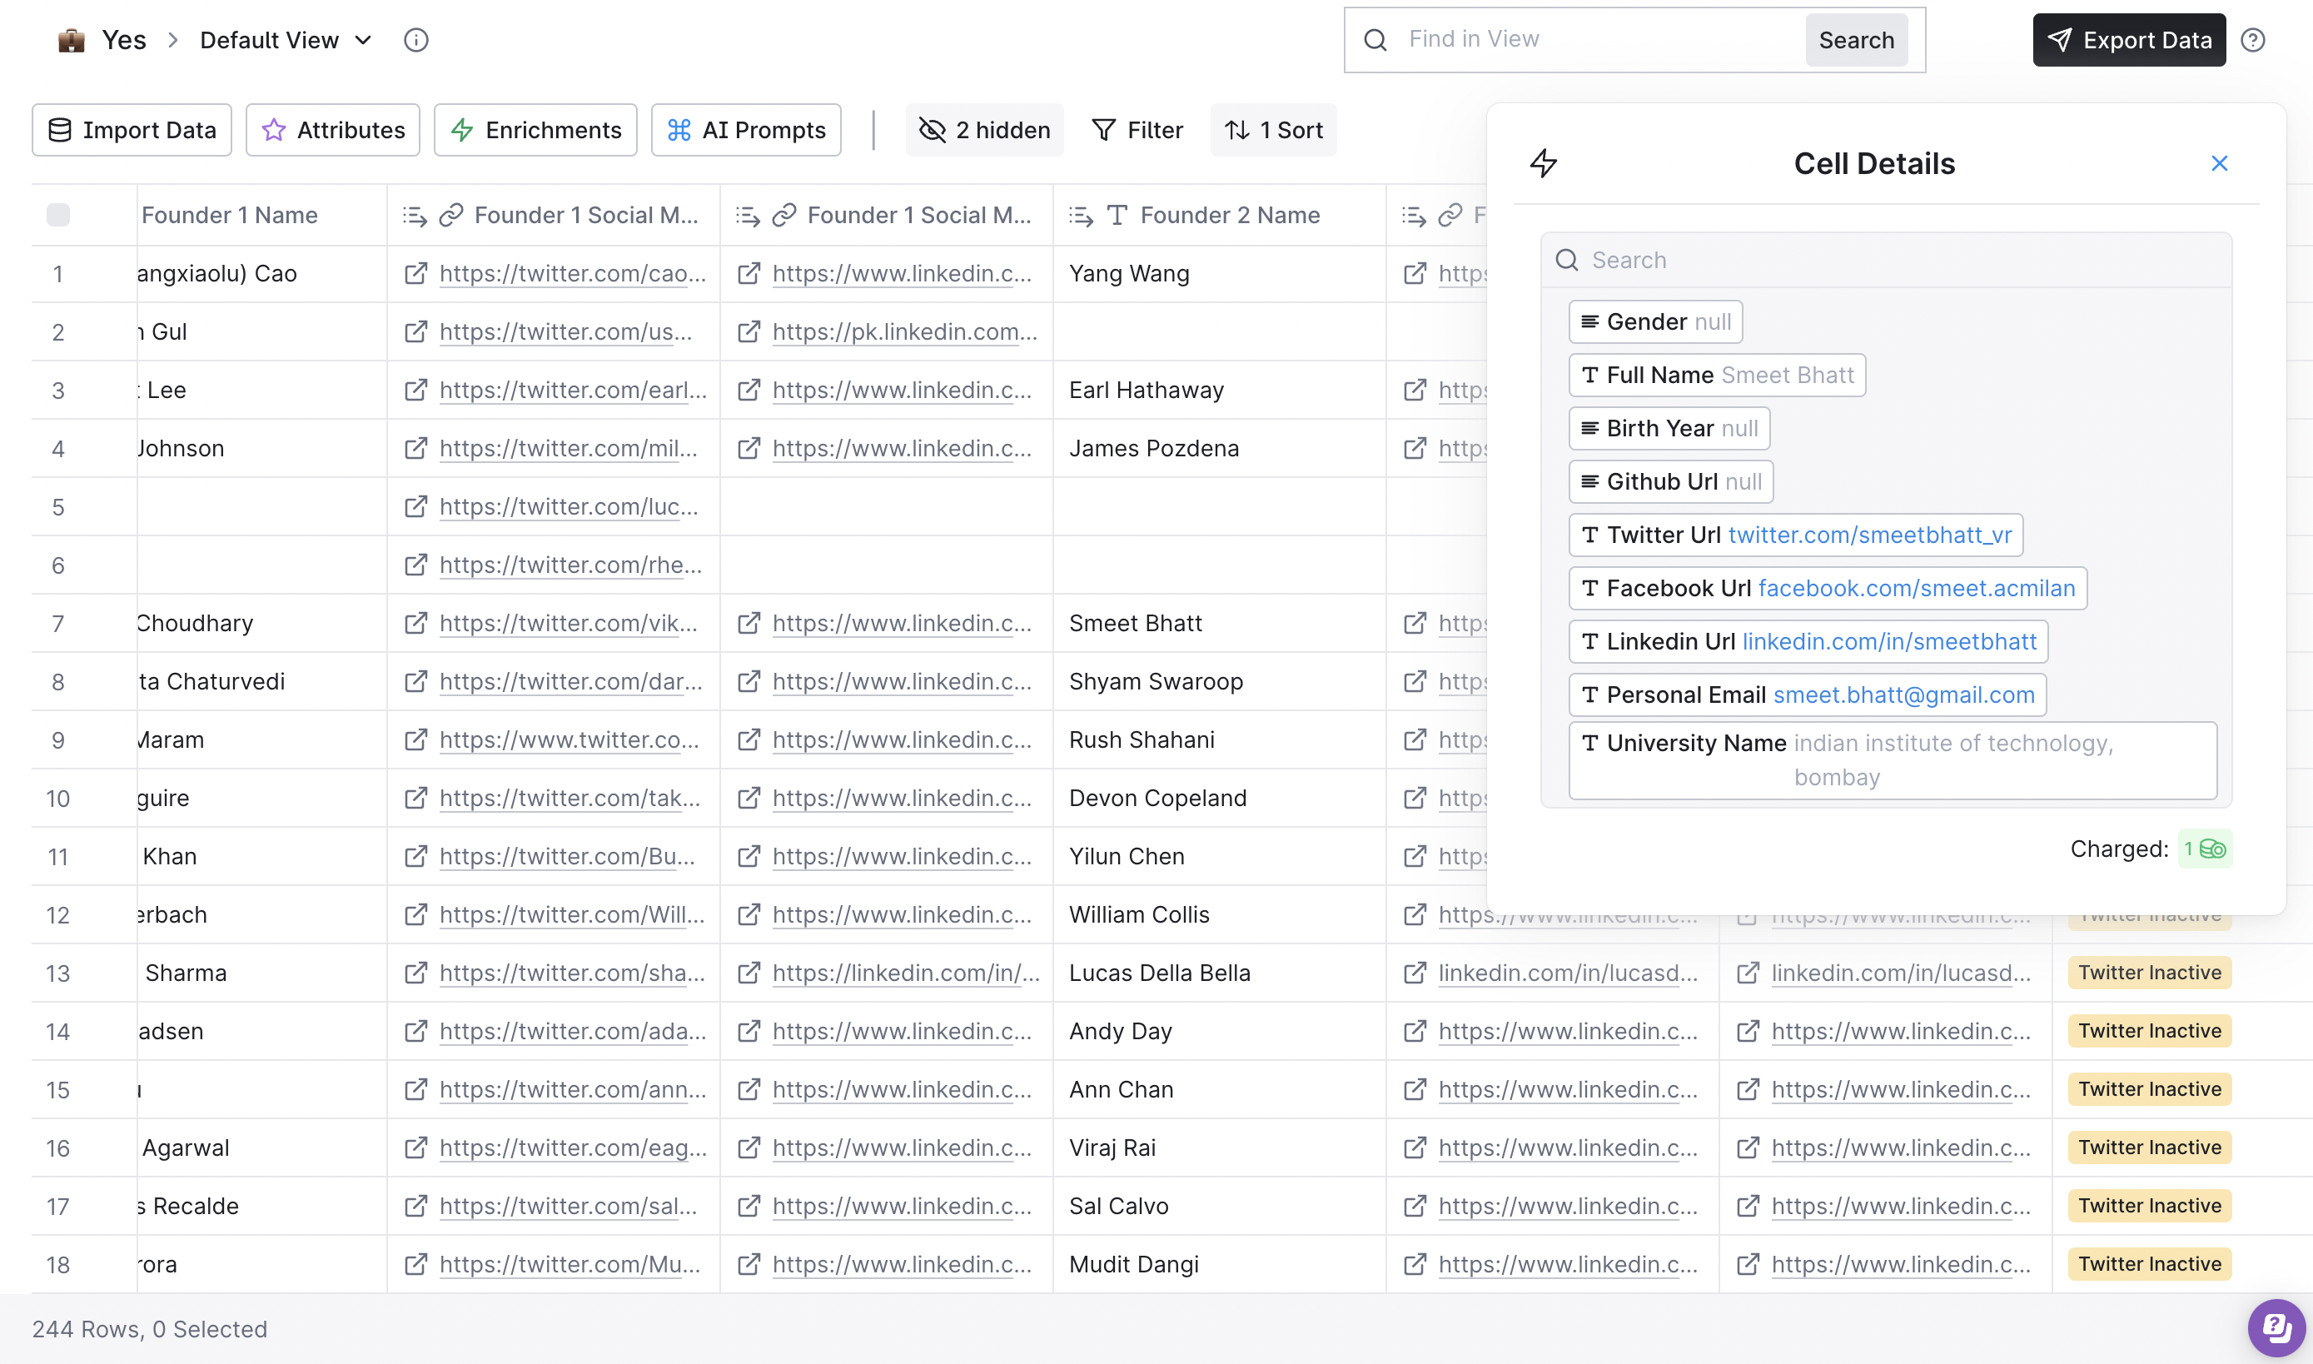Click the info icon beside Default View
Screen dimensions: 2313x1364
[x=416, y=41]
